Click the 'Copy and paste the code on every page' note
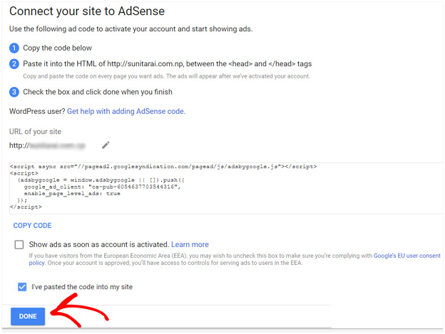 tap(167, 76)
